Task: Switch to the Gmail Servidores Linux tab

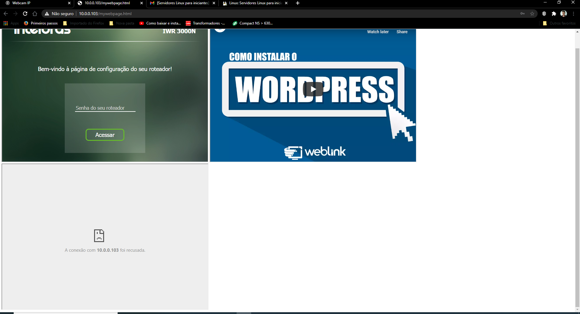Action: pos(183,3)
